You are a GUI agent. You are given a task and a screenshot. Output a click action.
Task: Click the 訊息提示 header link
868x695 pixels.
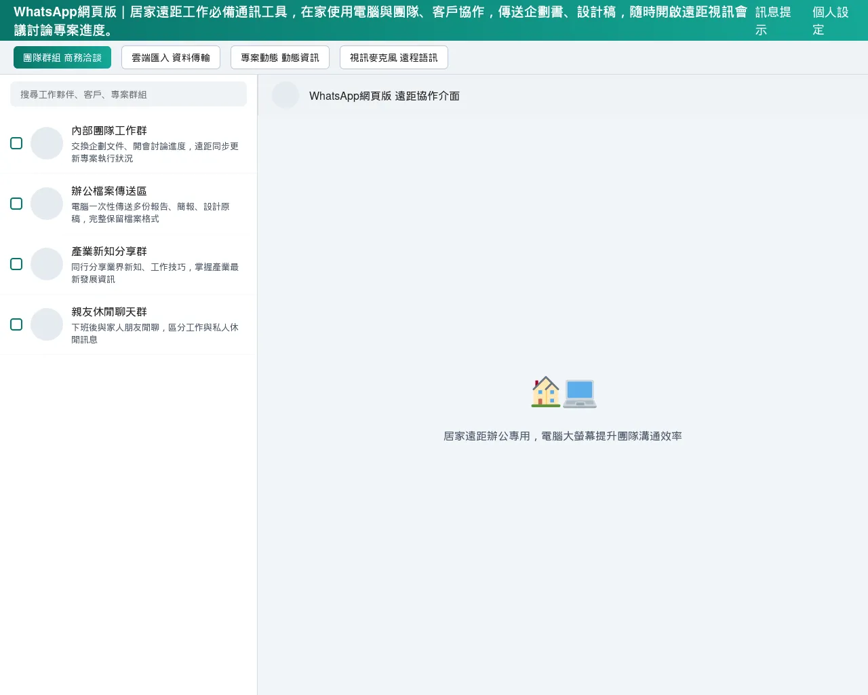(x=773, y=21)
